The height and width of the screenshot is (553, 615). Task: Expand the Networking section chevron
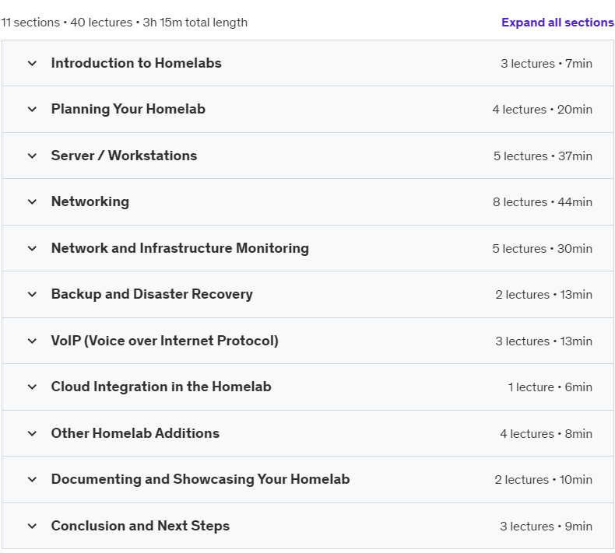coord(32,202)
